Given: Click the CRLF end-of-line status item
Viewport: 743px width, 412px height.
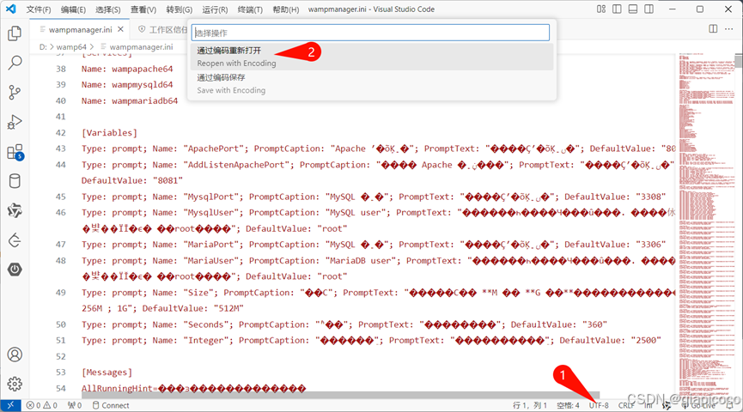Looking at the screenshot, I should 625,405.
